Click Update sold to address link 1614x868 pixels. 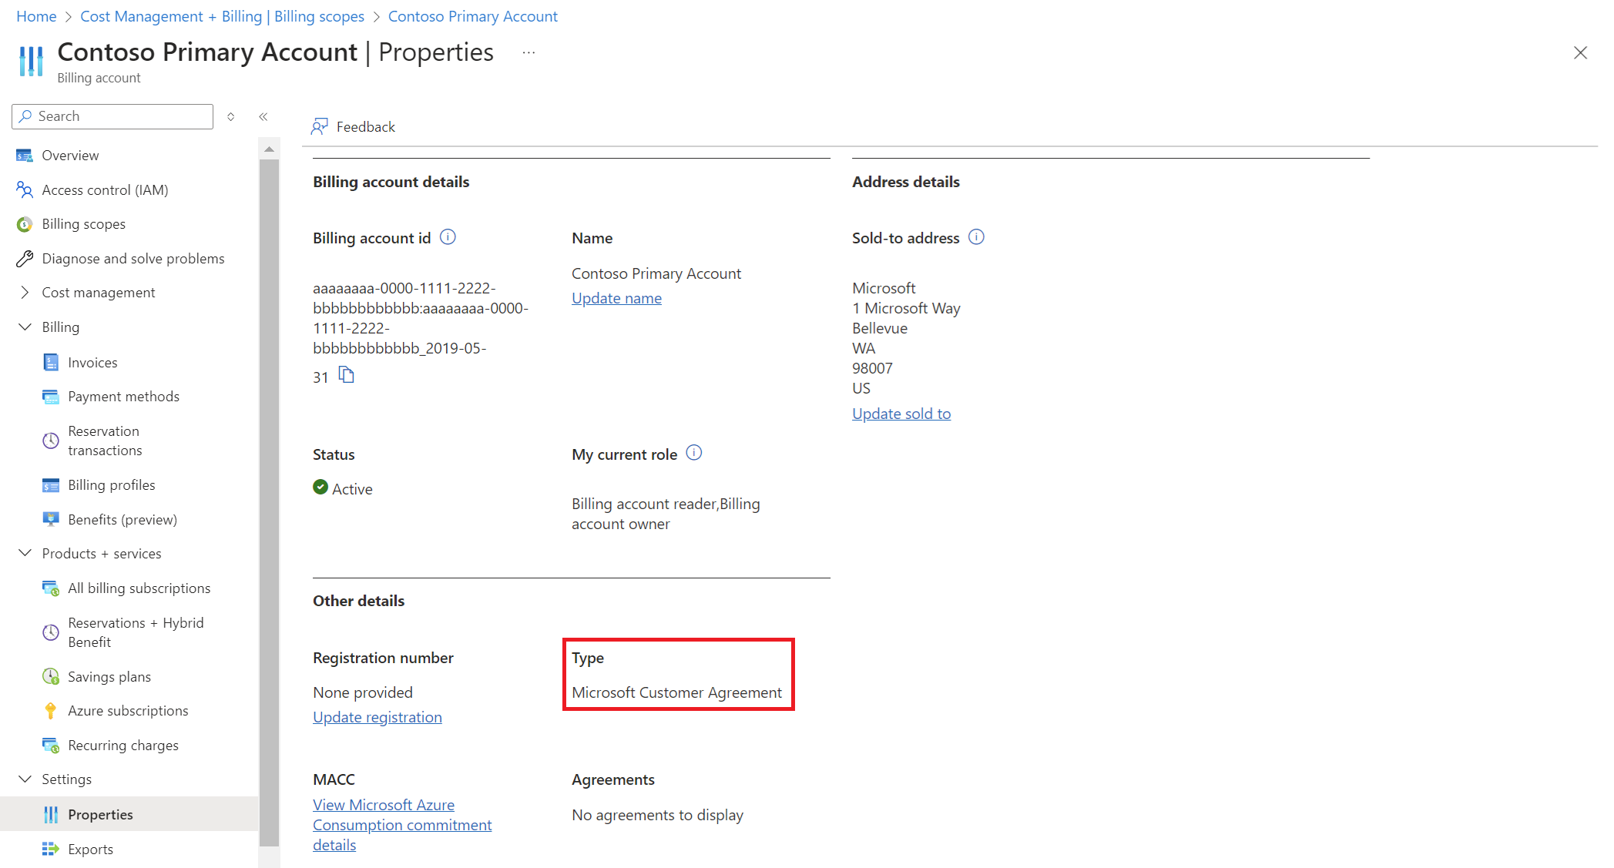901,414
